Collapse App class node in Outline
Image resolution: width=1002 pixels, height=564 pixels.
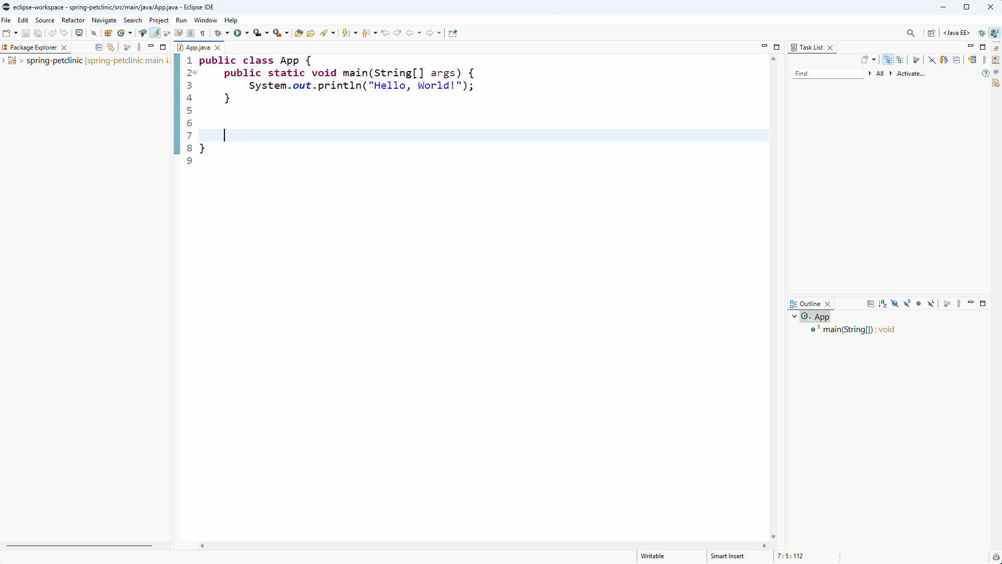(794, 316)
